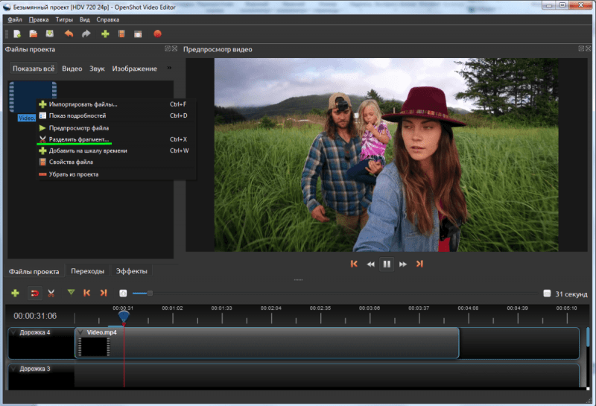
Task: Click the red Export Video button
Action: (157, 34)
